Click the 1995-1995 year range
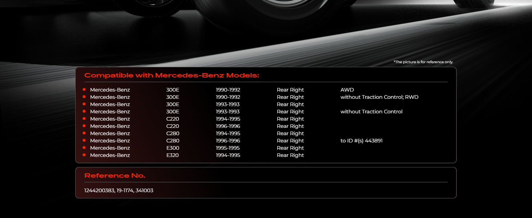The height and width of the screenshot is (218, 532). pyautogui.click(x=228, y=148)
